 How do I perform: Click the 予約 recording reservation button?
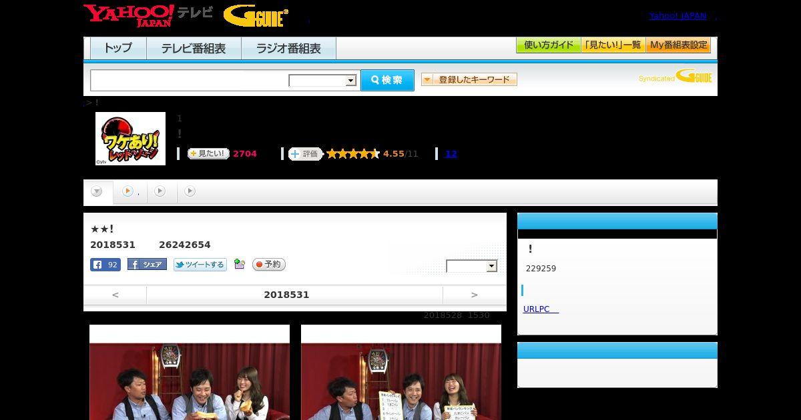[x=269, y=265]
